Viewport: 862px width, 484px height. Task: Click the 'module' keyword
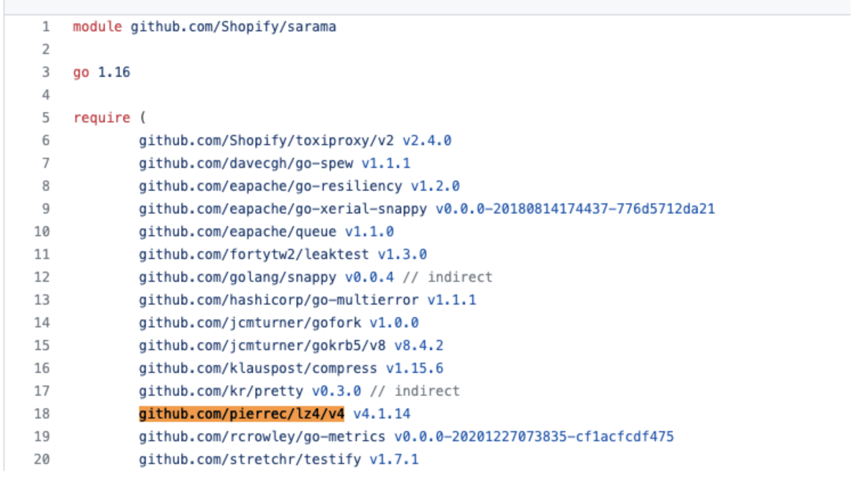97,27
